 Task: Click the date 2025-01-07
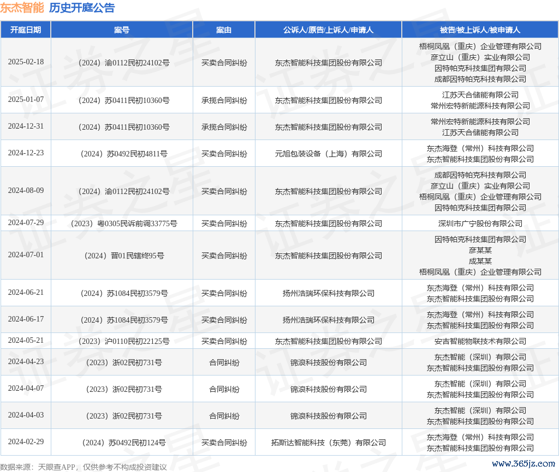[x=26, y=100]
